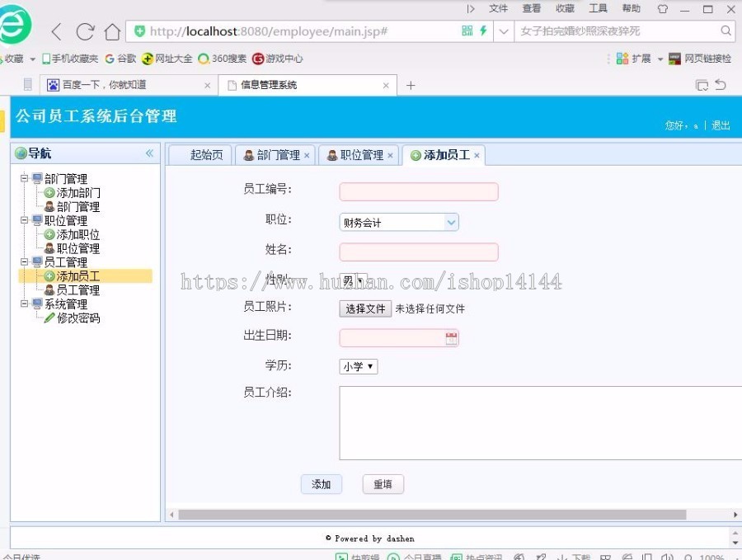Open the 360搜索 bookmark
The image size is (742, 560).
(x=223, y=59)
